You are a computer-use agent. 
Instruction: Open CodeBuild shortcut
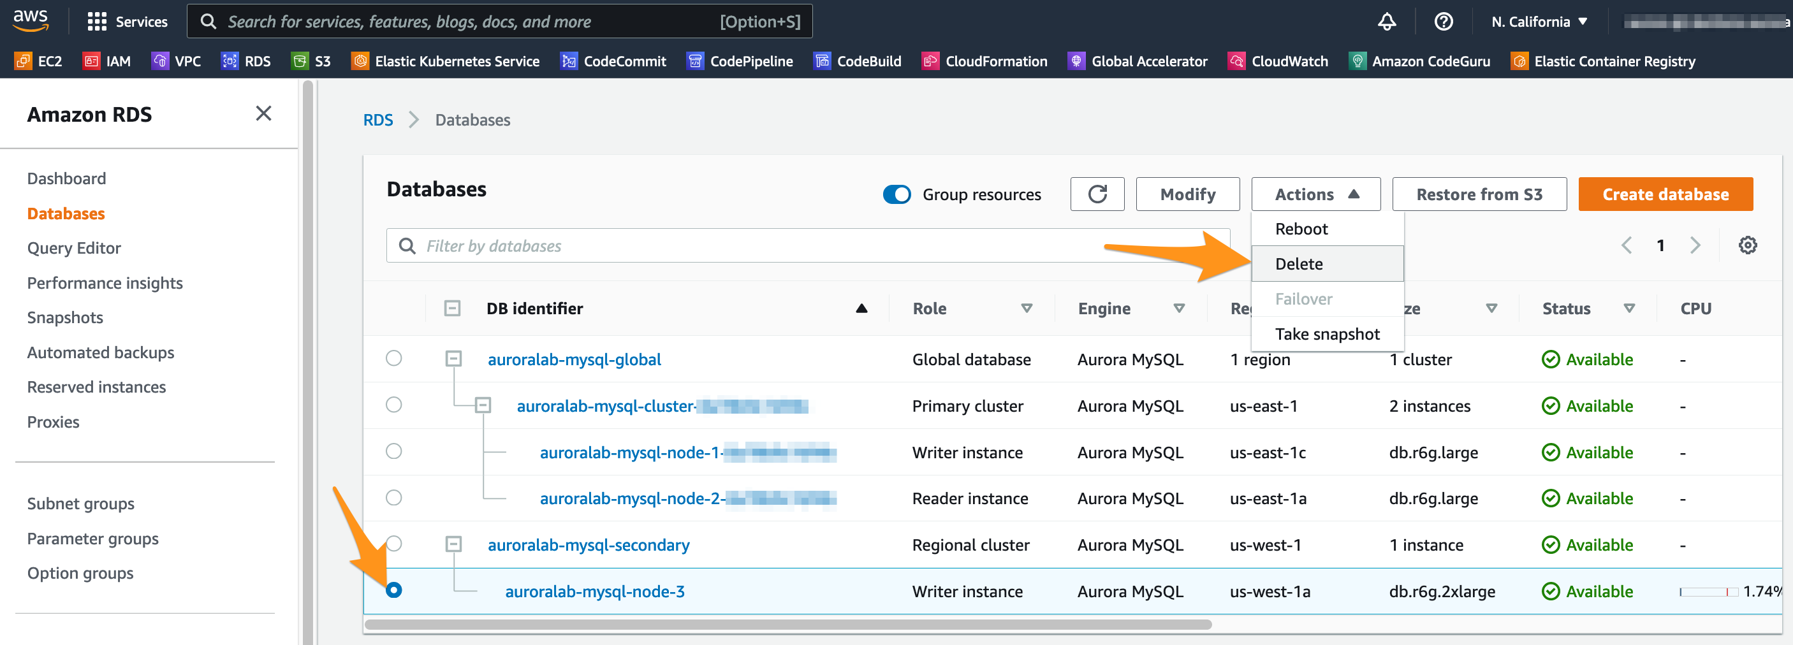[858, 61]
